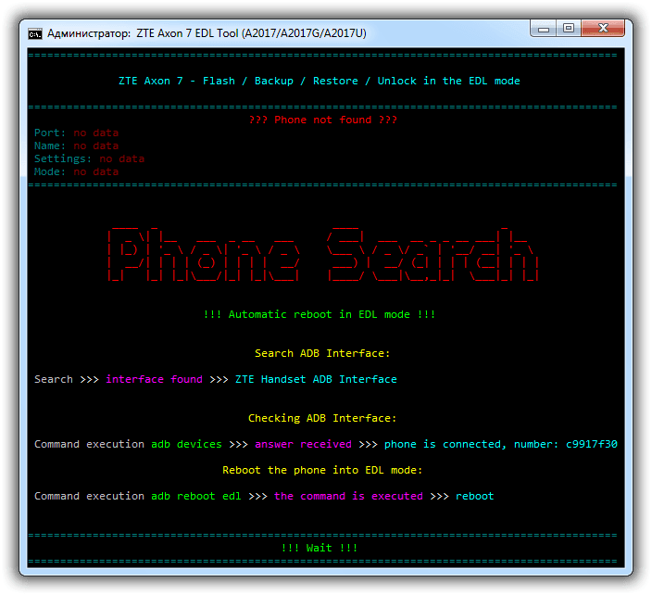Open the console system menu icon
The image size is (652, 595).
click(35, 33)
